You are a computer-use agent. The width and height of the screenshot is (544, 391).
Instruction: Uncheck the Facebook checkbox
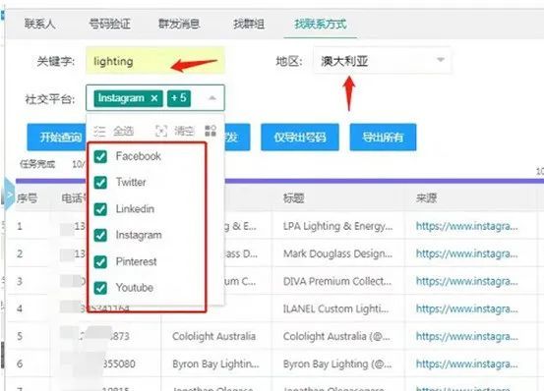[x=100, y=156]
